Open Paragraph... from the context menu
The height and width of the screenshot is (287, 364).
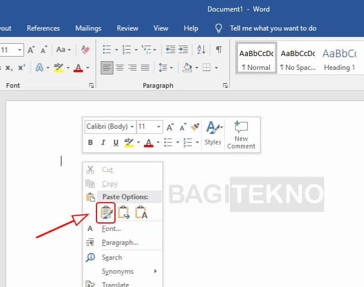[x=122, y=243]
